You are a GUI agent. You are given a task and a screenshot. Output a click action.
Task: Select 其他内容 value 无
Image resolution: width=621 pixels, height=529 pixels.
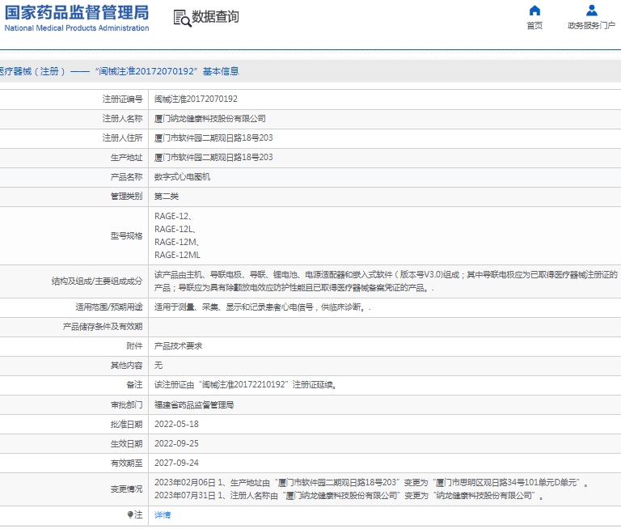pos(158,366)
